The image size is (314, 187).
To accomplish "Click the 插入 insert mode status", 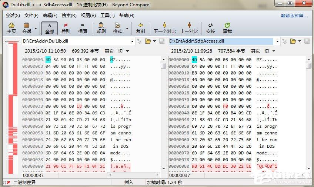I will pyautogui.click(x=128, y=183).
